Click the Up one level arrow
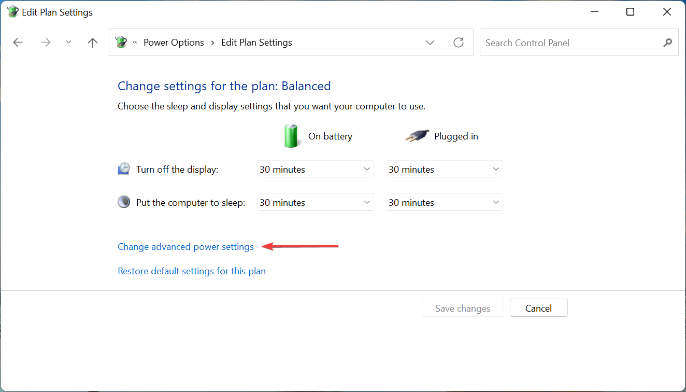686x392 pixels. [x=93, y=43]
